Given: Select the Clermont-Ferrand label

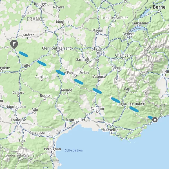Looking at the screenshot, I should 57,48.
